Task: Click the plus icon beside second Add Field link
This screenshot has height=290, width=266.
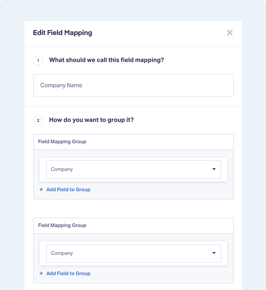Action: pos(41,273)
